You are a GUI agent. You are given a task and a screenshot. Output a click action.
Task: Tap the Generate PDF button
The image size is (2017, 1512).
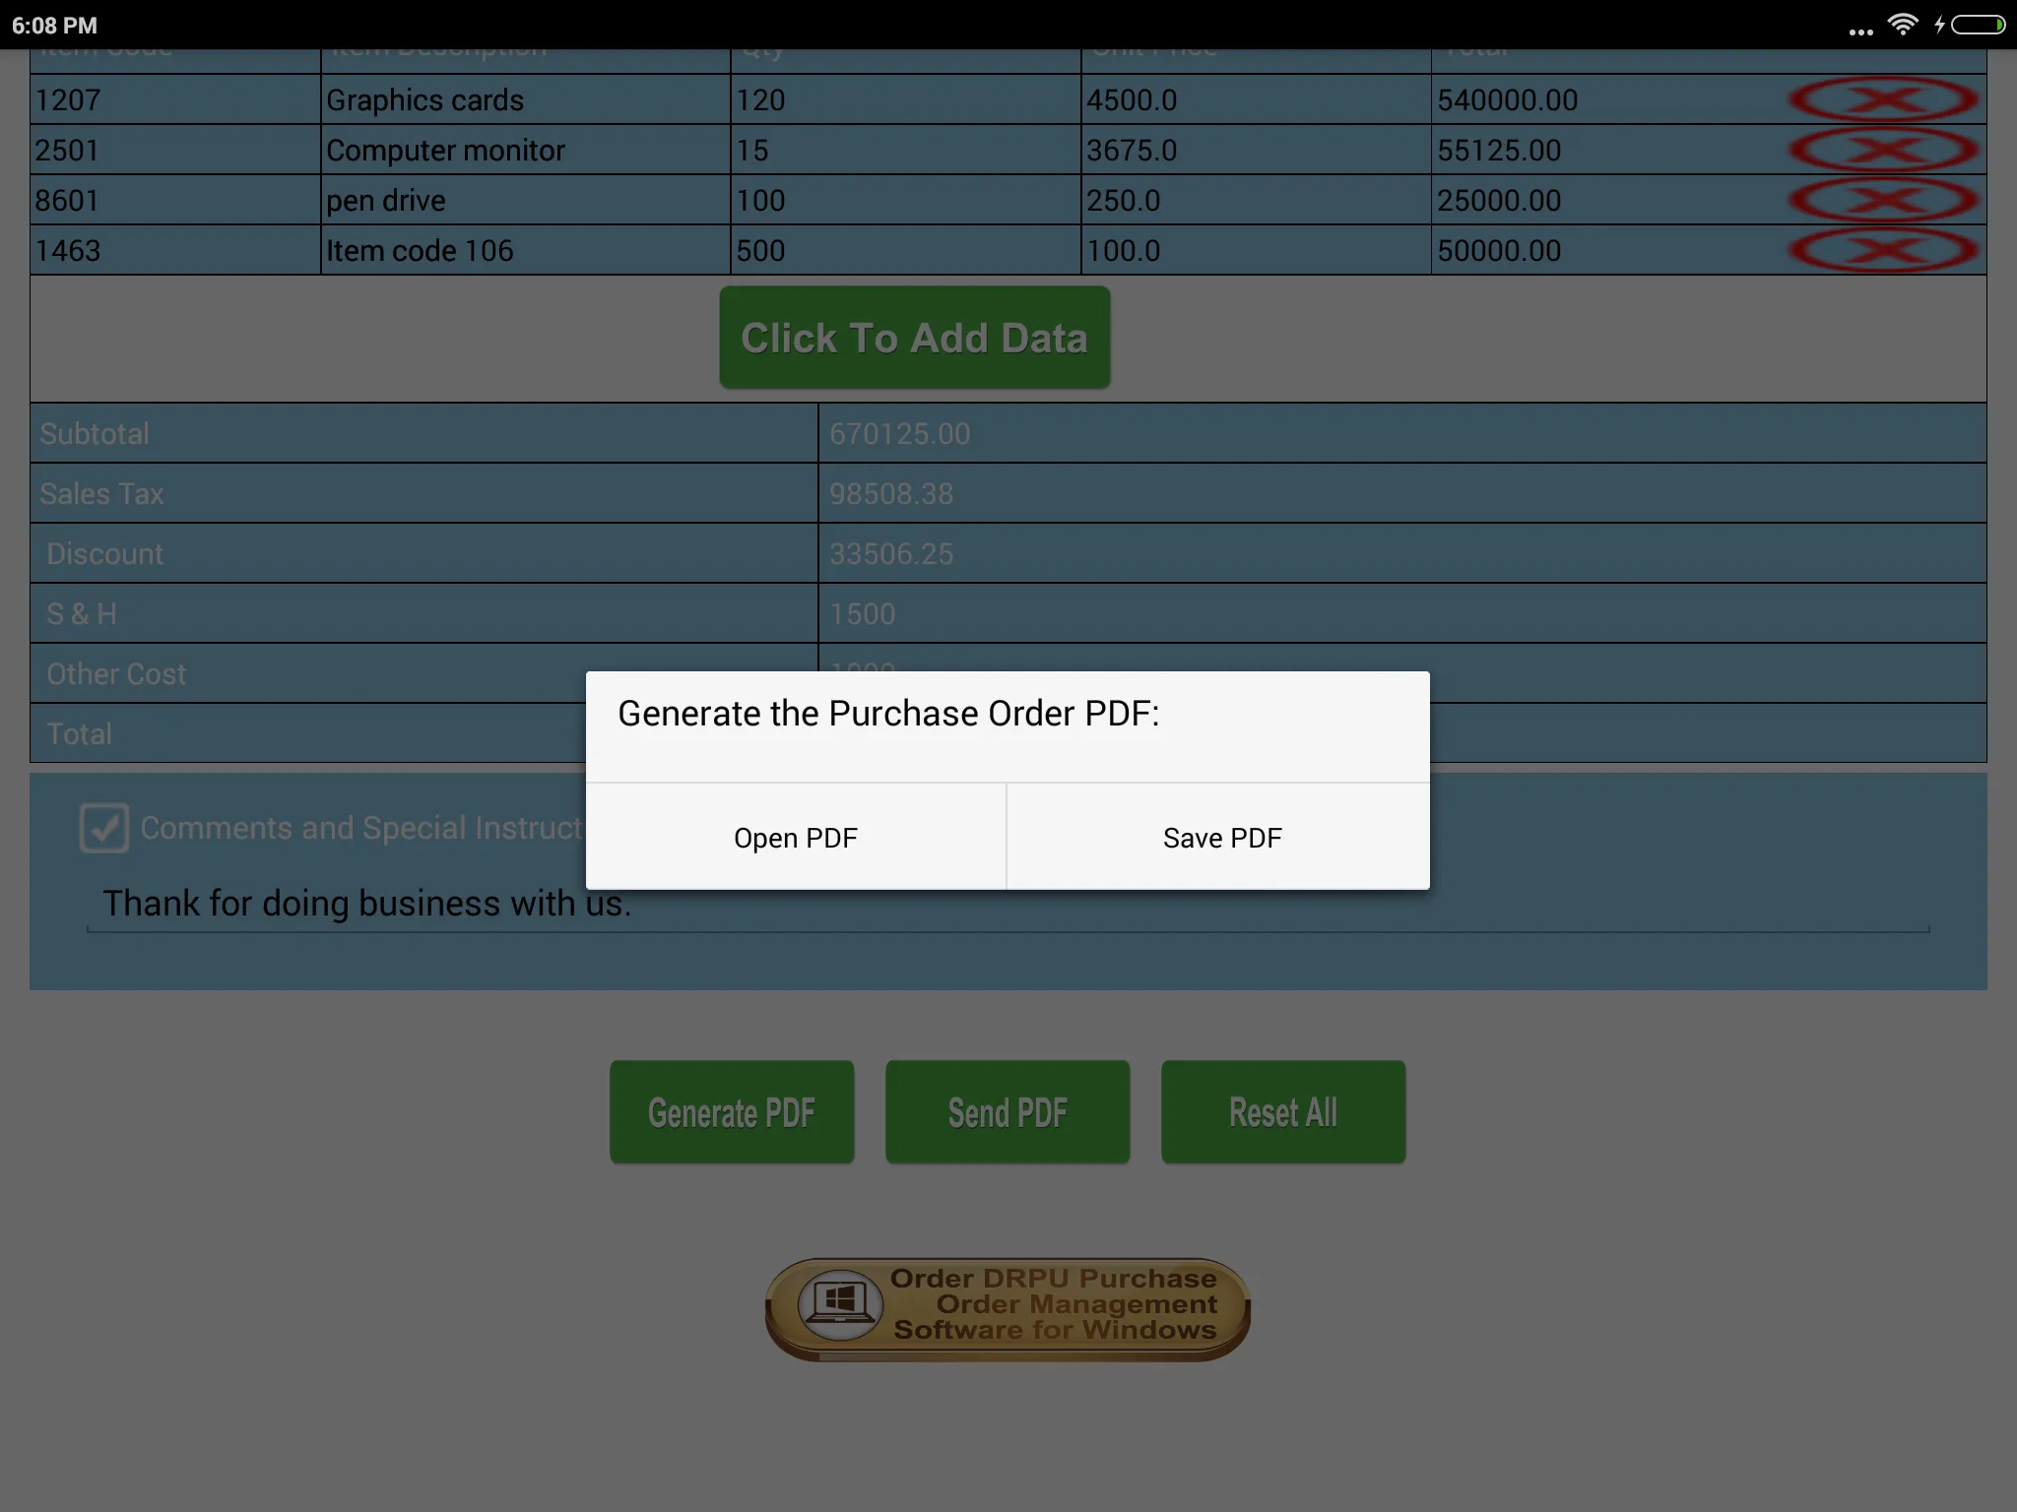pos(732,1112)
